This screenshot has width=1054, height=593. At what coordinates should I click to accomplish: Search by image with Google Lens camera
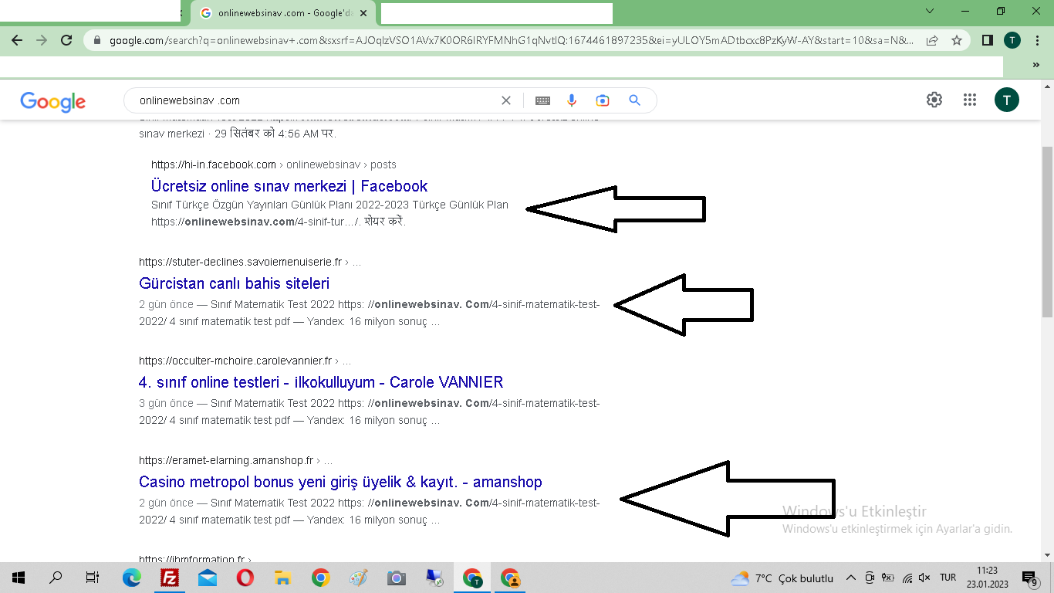[x=603, y=100]
